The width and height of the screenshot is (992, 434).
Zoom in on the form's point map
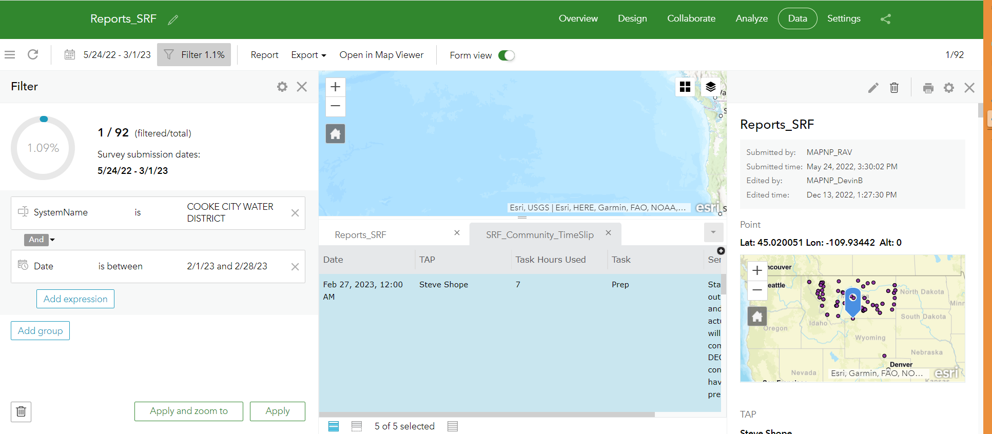click(x=757, y=270)
